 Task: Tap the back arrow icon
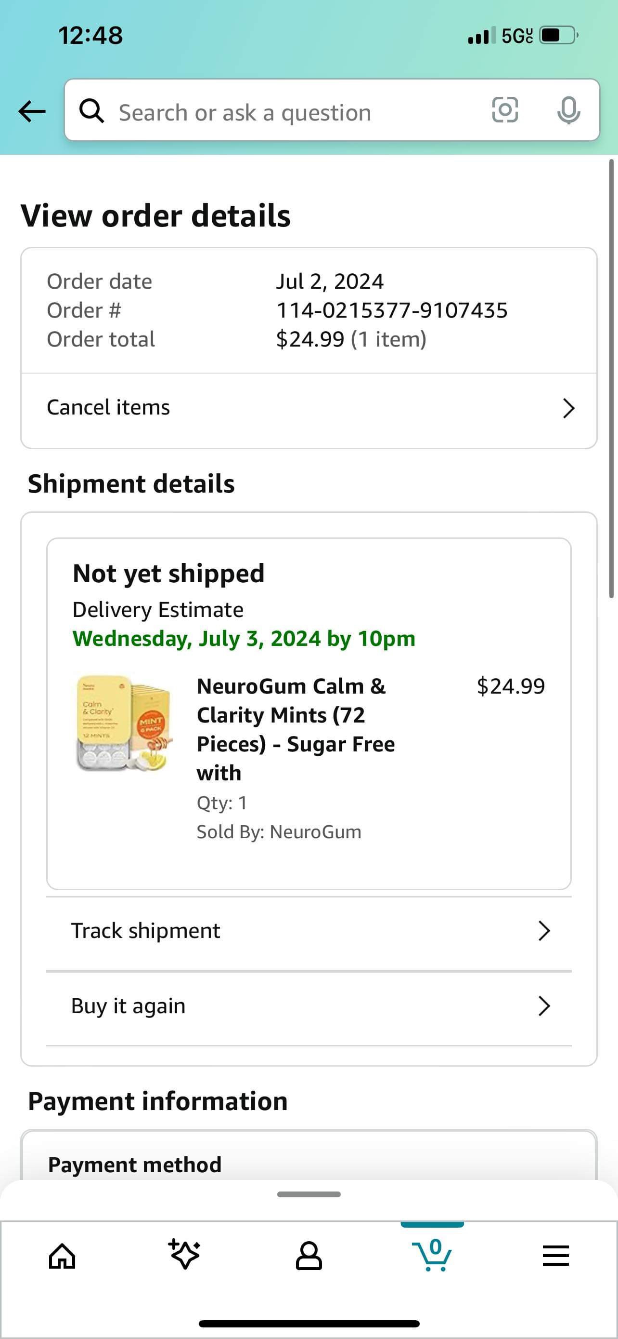pyautogui.click(x=32, y=111)
